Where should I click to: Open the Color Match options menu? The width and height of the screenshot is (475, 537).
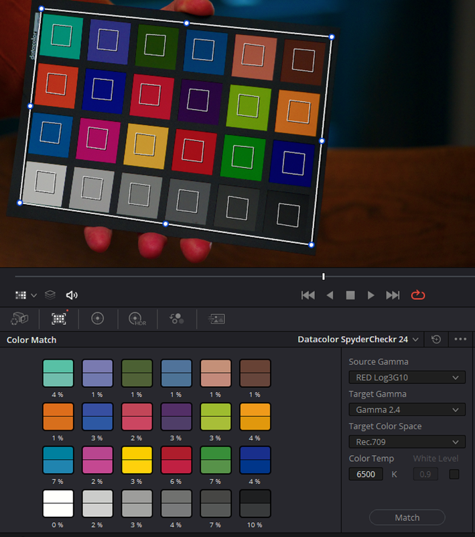click(x=460, y=339)
